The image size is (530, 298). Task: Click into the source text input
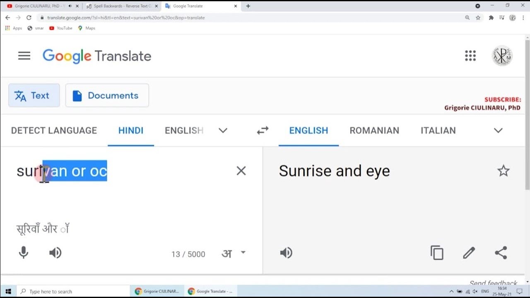pos(124,171)
